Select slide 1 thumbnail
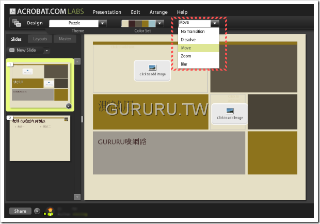The image size is (320, 224). (x=40, y=85)
